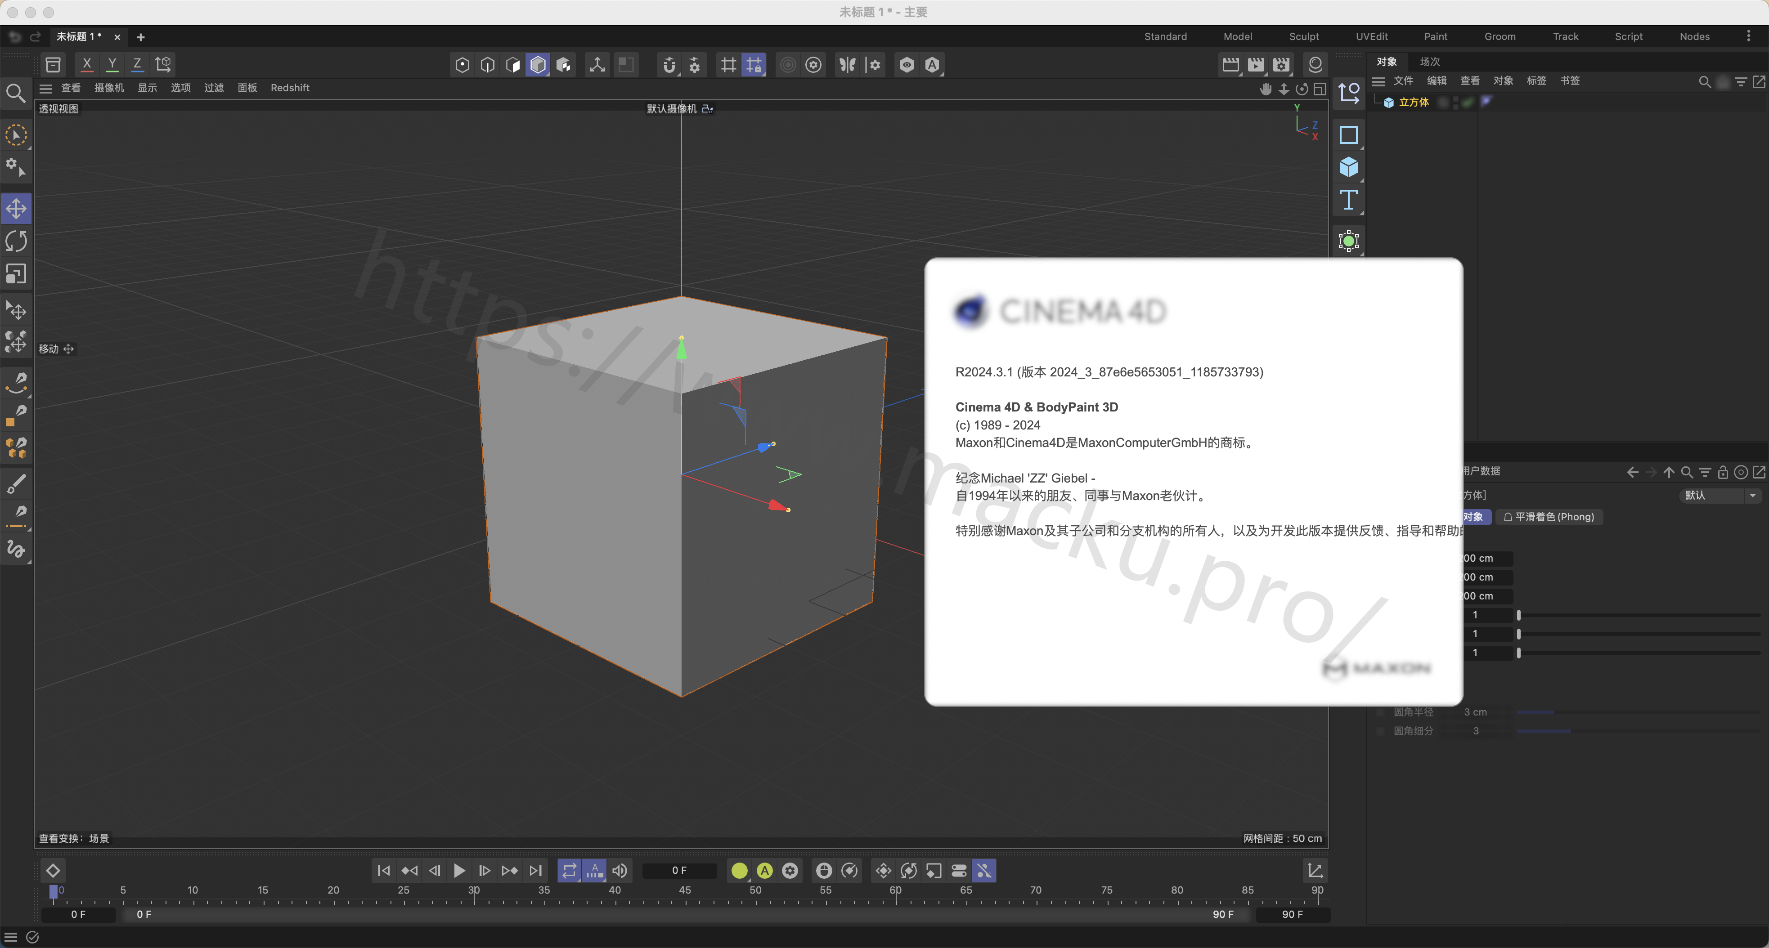Adjust the 圆角半径 slider
This screenshot has width=1769, height=948.
coord(1638,712)
